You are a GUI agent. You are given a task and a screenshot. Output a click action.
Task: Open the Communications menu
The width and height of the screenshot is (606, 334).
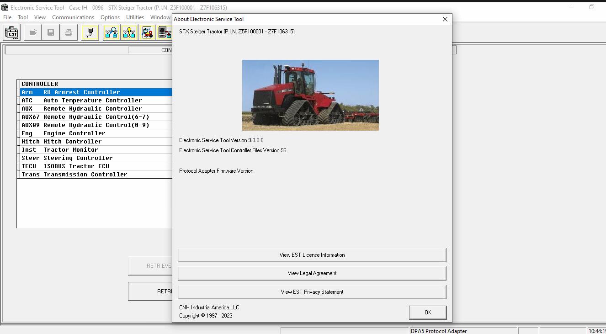tap(73, 17)
